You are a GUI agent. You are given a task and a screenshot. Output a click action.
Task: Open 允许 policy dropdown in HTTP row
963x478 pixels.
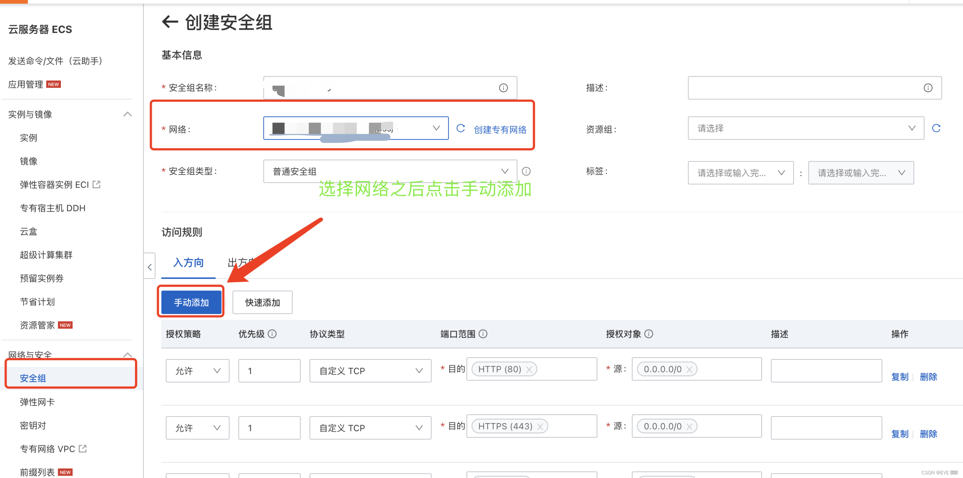pos(197,371)
